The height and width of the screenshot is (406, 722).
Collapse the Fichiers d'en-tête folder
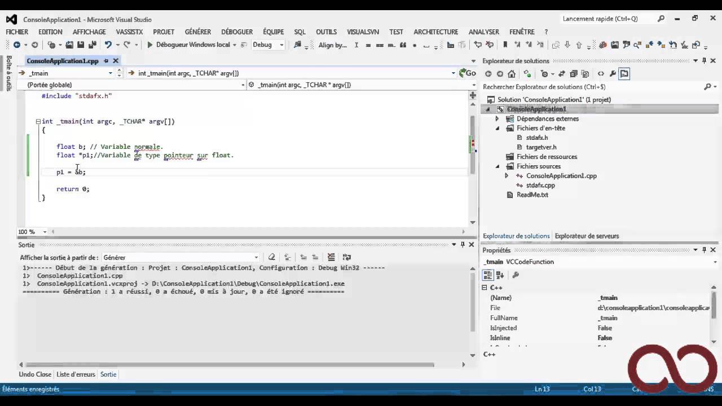(x=497, y=129)
